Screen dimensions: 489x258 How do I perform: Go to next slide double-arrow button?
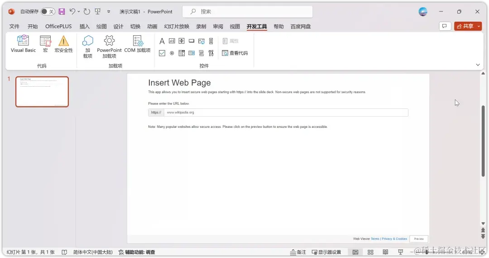tap(483, 237)
